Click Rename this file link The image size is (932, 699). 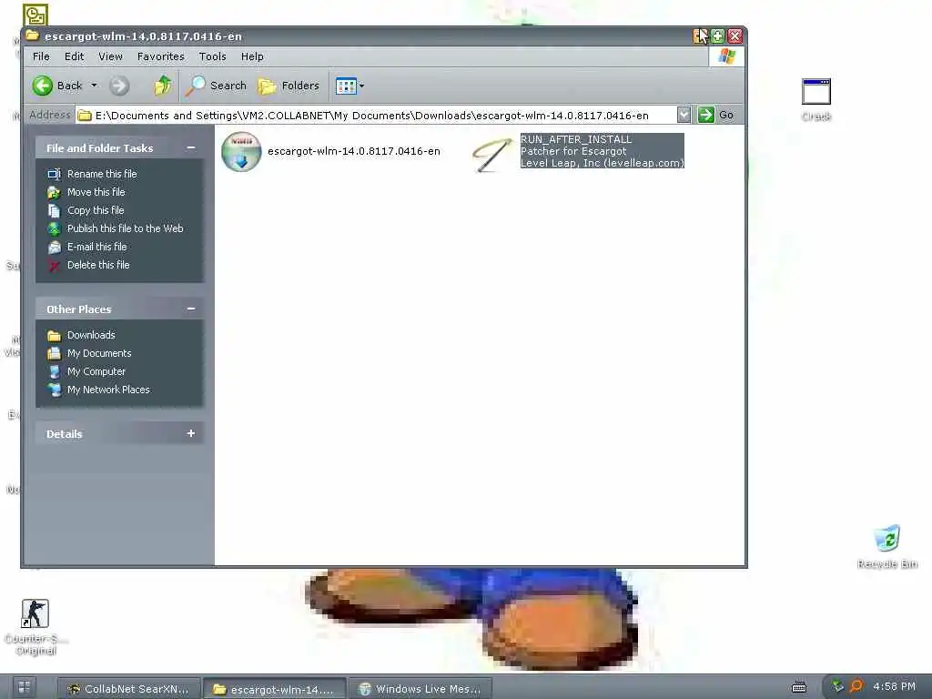(102, 174)
